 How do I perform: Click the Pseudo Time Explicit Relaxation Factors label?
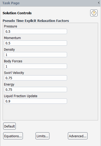(36, 21)
